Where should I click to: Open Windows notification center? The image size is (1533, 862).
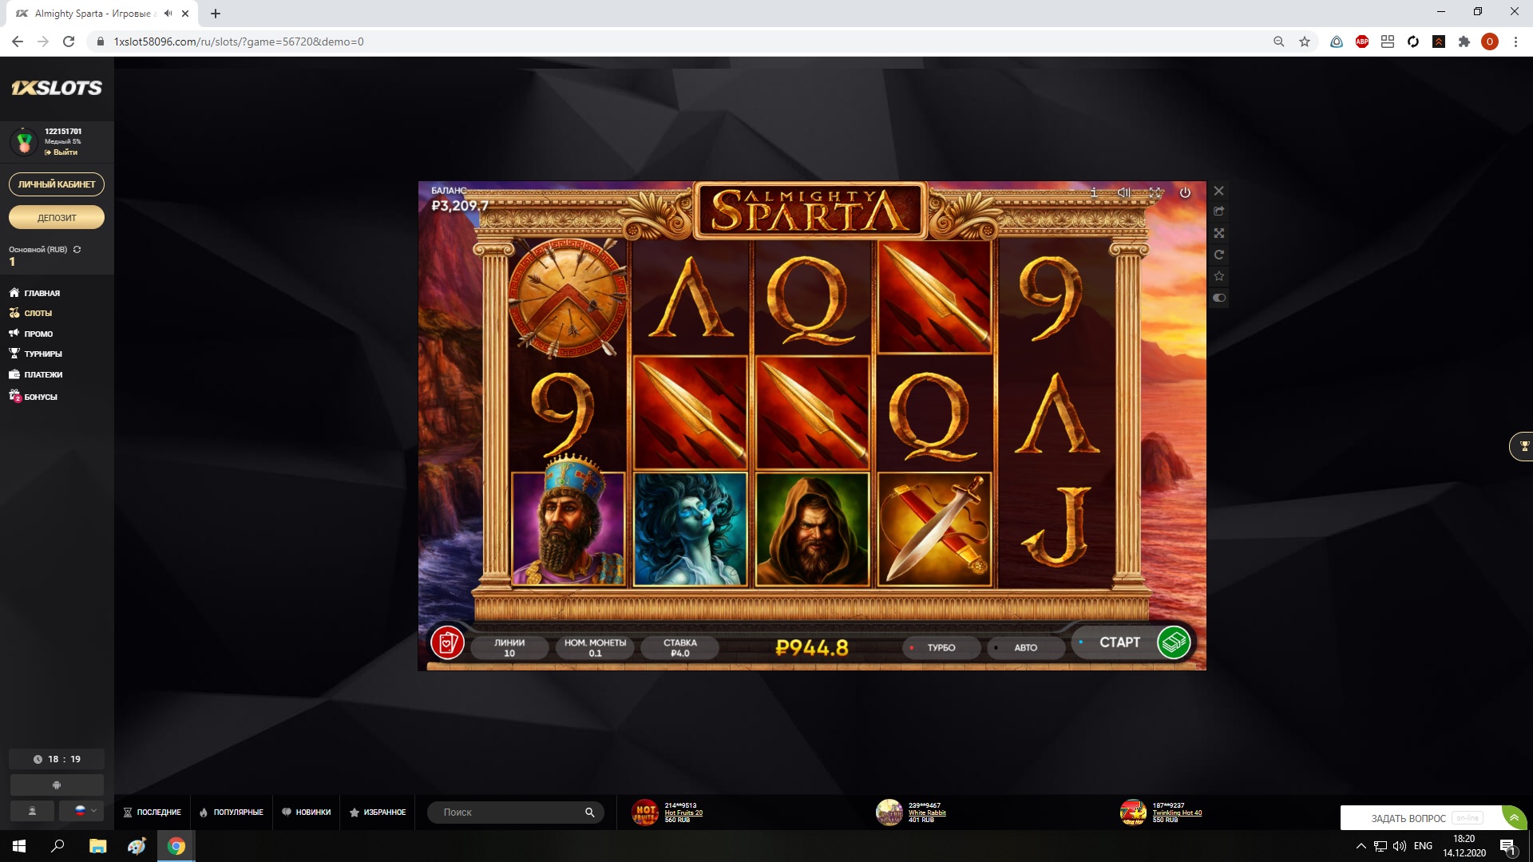(1507, 846)
